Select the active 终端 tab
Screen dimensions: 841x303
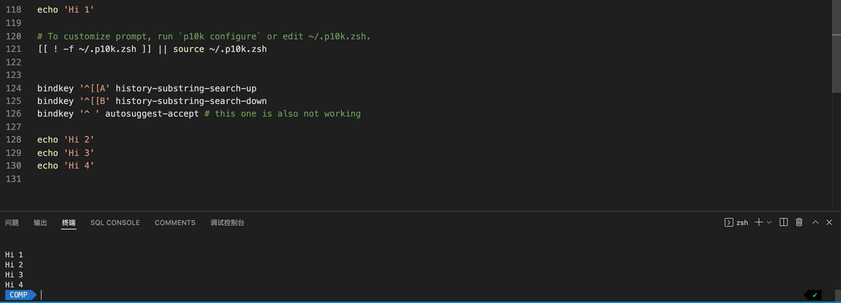[69, 222]
